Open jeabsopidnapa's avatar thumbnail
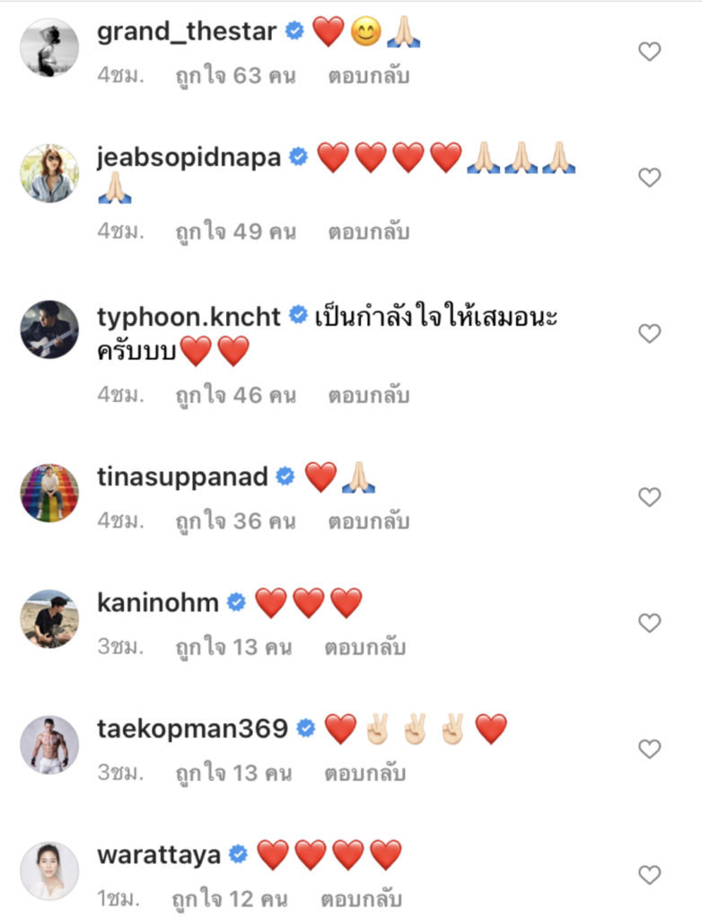 [49, 173]
